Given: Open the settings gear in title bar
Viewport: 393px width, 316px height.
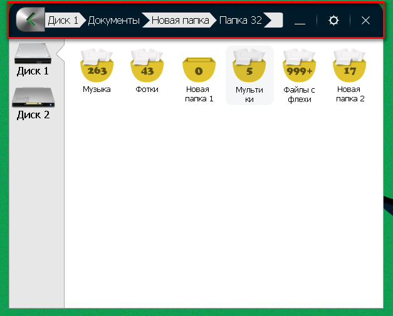Looking at the screenshot, I should point(334,21).
